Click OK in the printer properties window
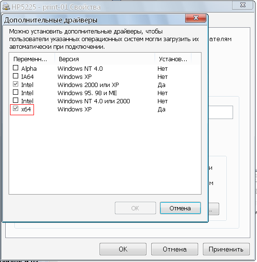The width and height of the screenshot is (257, 262). pos(123,249)
